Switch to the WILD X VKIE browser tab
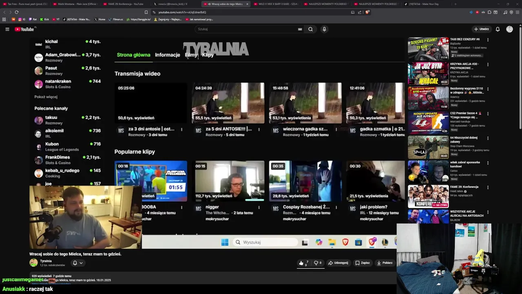Screen dimensions: 522x294 (x=276, y=4)
